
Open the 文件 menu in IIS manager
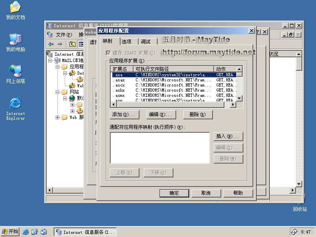pyautogui.click(x=64, y=34)
